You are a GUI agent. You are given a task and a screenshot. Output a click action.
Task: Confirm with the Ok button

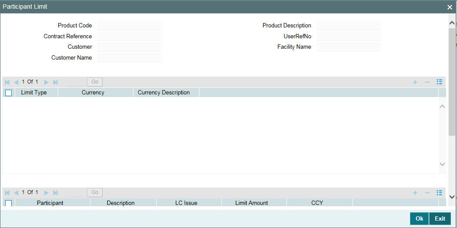coord(420,219)
